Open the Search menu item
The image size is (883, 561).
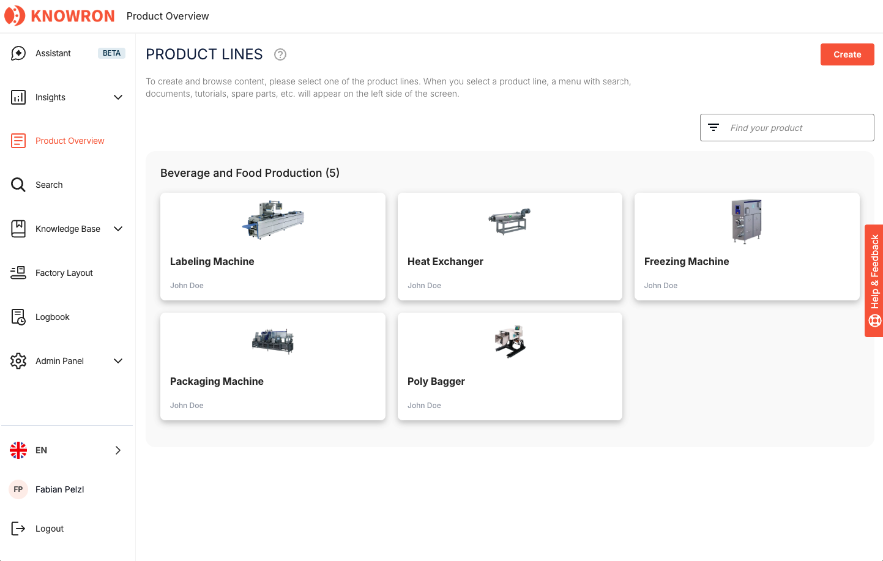click(x=67, y=185)
